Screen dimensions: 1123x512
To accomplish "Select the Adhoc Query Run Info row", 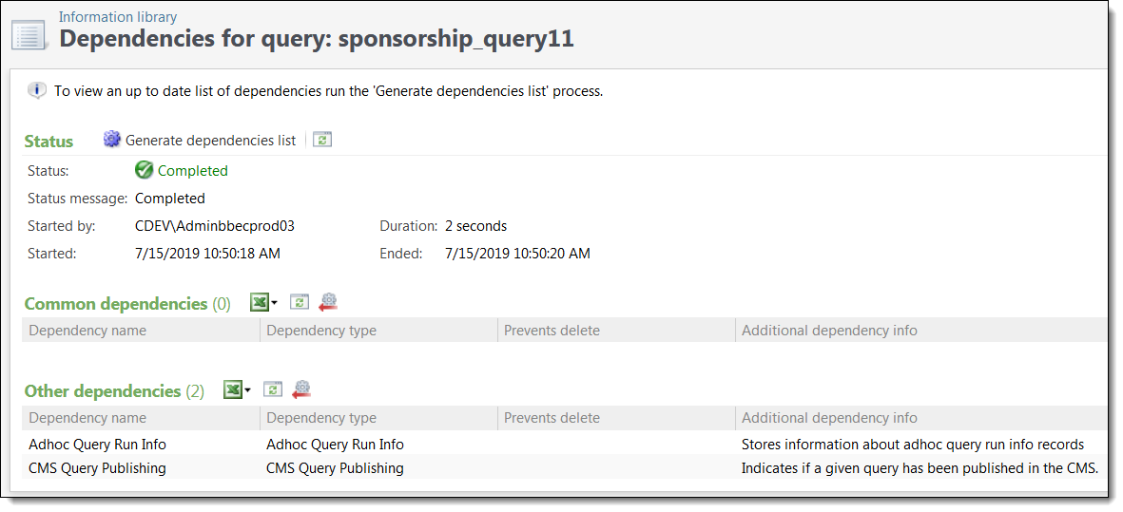I will click(x=565, y=444).
